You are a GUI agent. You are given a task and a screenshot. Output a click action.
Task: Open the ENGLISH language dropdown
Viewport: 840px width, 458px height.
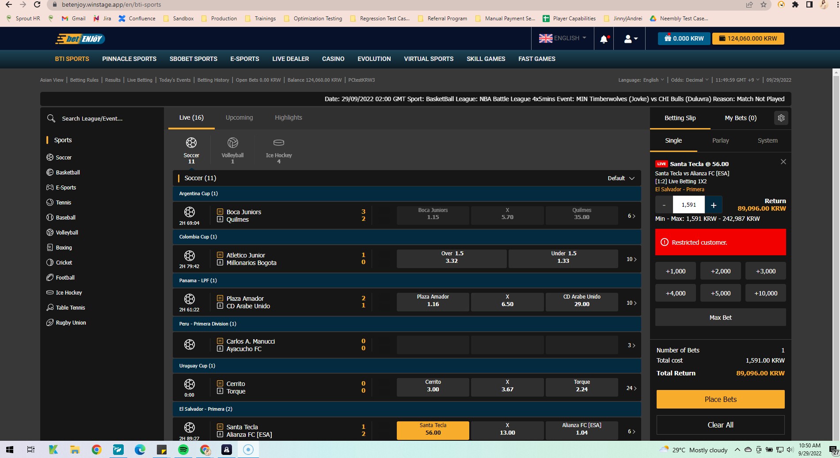click(x=562, y=38)
